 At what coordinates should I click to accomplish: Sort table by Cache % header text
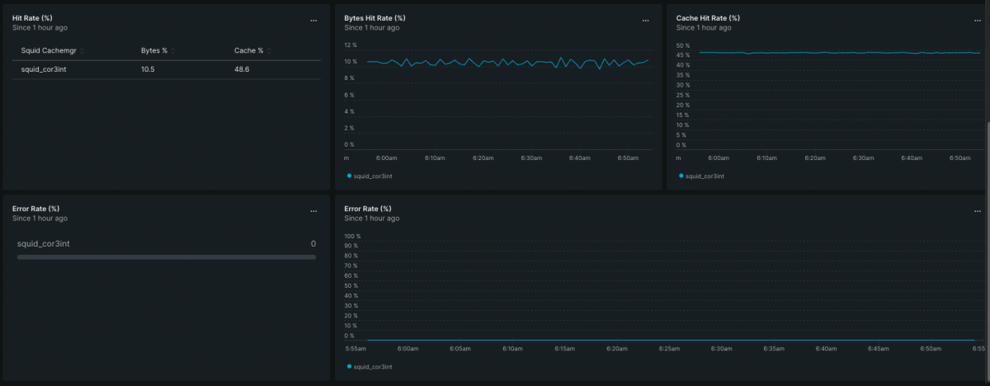click(x=248, y=51)
